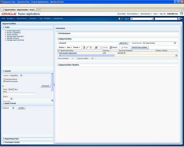Click the delete X icon in table toolbar
The height and width of the screenshot is (147, 184).
click(91, 47)
